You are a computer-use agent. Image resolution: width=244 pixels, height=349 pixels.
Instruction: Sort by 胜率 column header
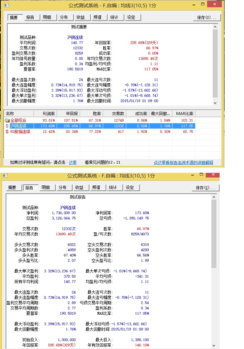pyautogui.click(x=91, y=113)
